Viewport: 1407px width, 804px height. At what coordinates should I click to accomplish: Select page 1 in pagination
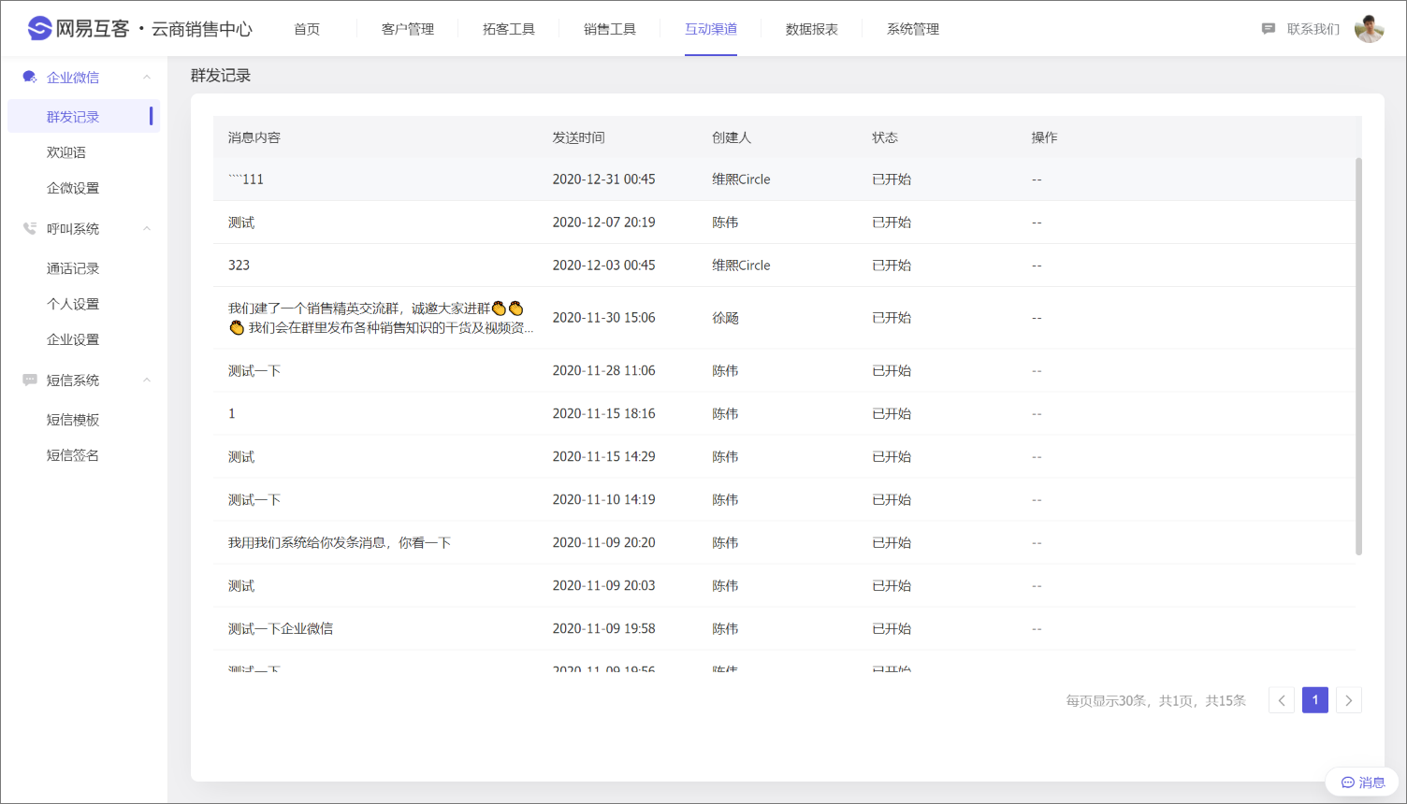coord(1315,700)
